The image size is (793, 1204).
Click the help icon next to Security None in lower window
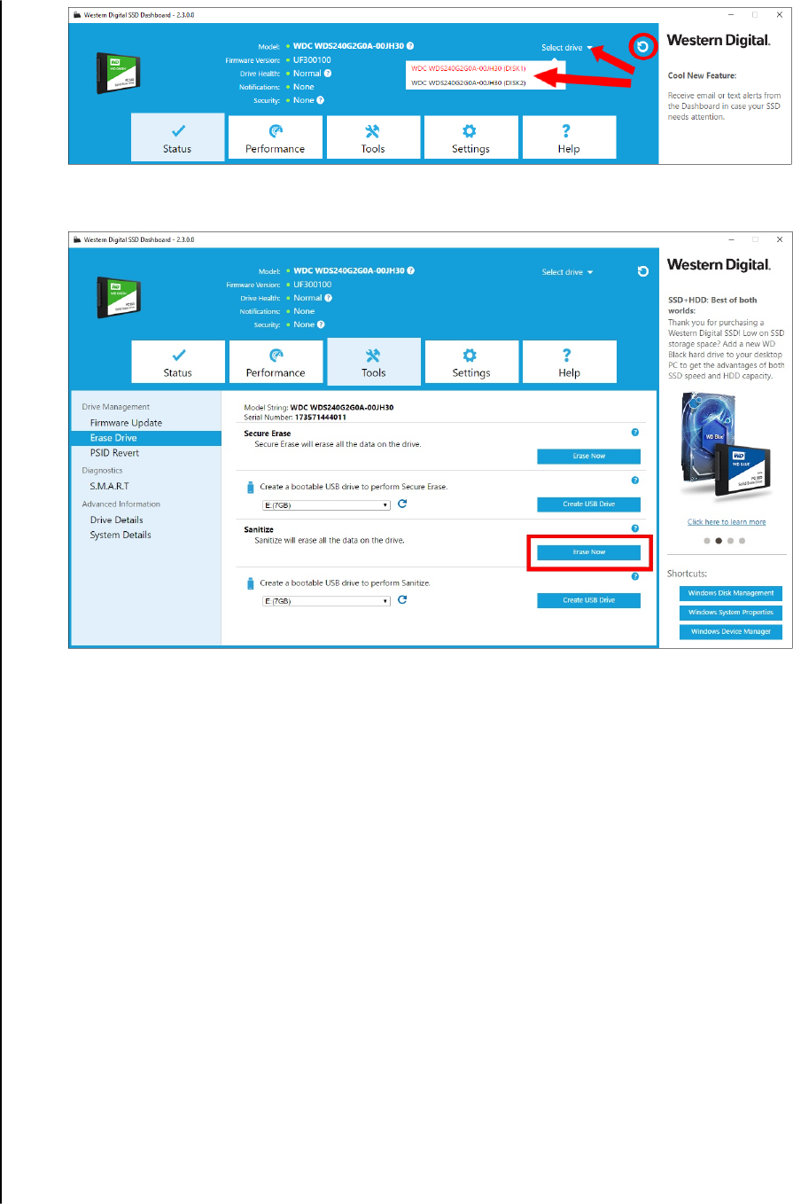(x=322, y=324)
